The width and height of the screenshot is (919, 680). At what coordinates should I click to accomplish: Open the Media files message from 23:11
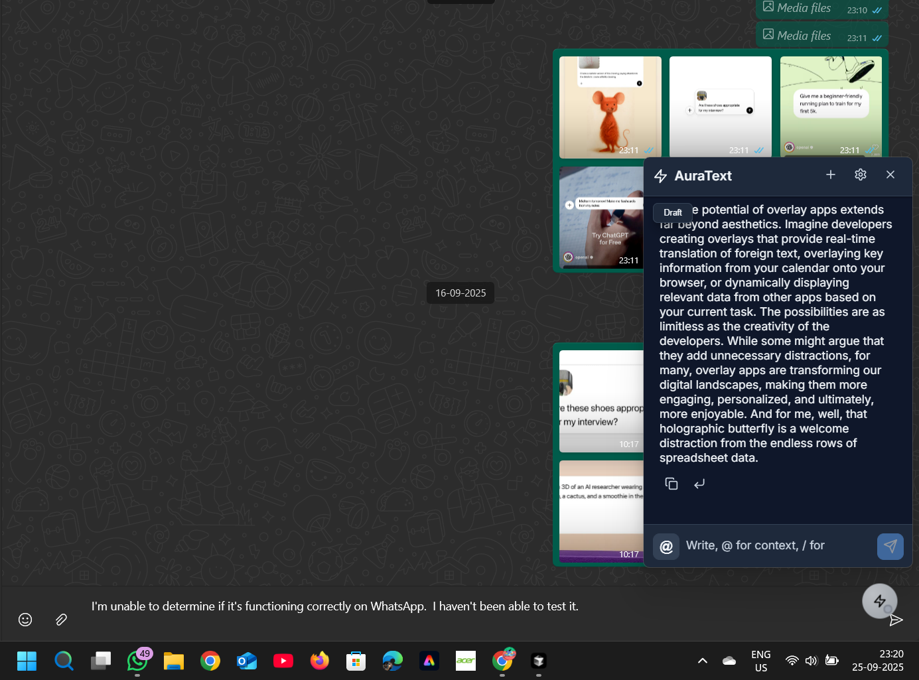coord(821,35)
